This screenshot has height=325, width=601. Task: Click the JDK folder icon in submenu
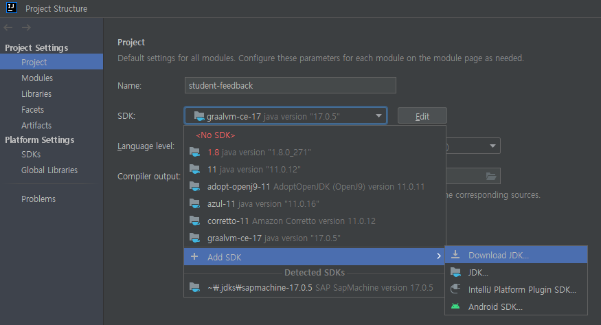click(x=456, y=273)
